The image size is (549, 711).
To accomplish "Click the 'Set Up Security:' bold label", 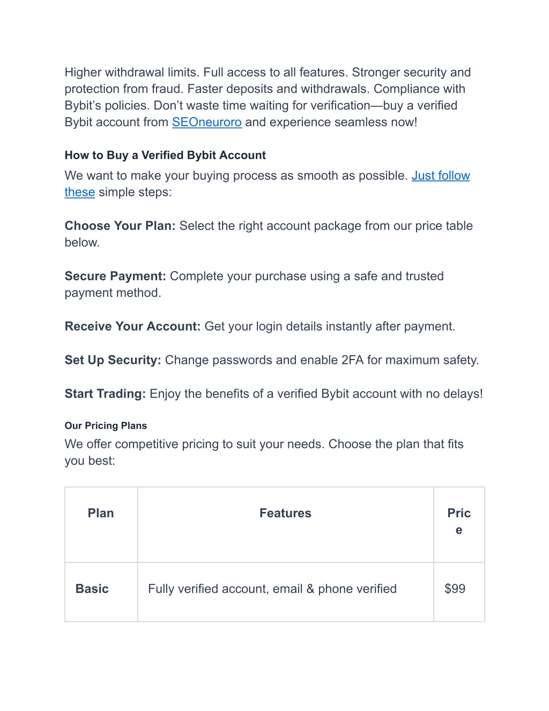I will [x=113, y=360].
